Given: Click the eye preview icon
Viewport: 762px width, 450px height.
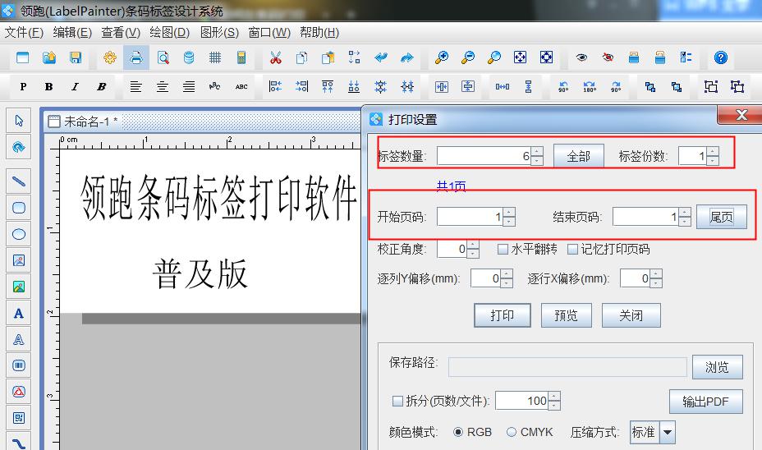Looking at the screenshot, I should click(x=581, y=57).
